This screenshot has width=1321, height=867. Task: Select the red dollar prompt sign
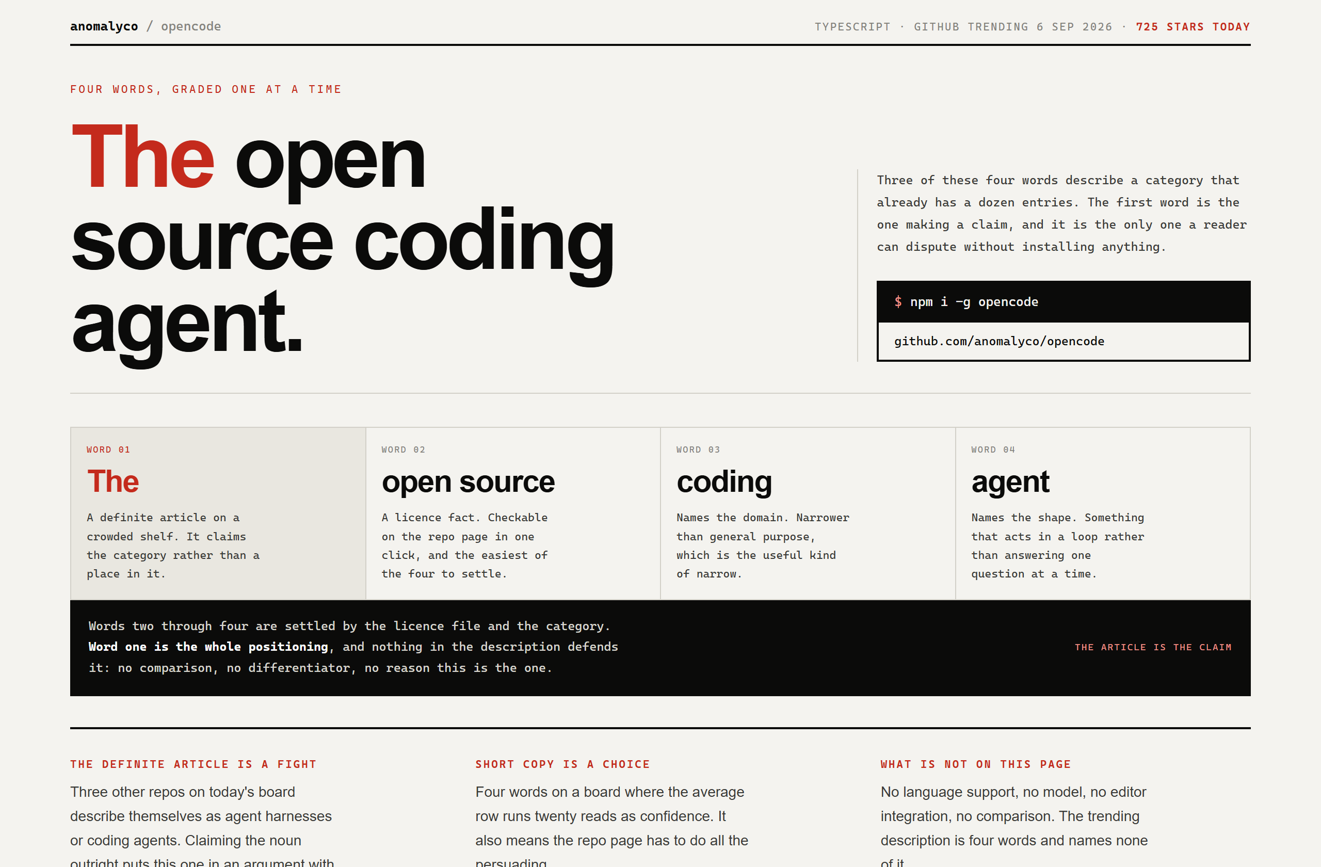897,301
